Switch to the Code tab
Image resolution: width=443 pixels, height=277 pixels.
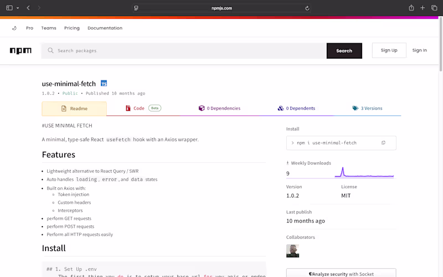pyautogui.click(x=143, y=108)
